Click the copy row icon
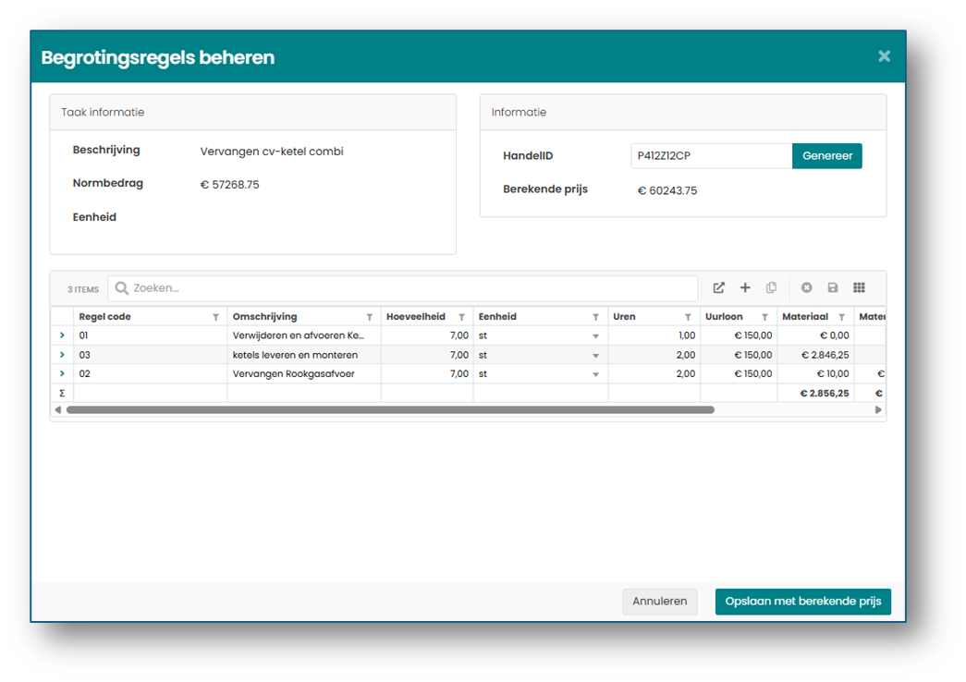The height and width of the screenshot is (682, 966). click(x=771, y=287)
